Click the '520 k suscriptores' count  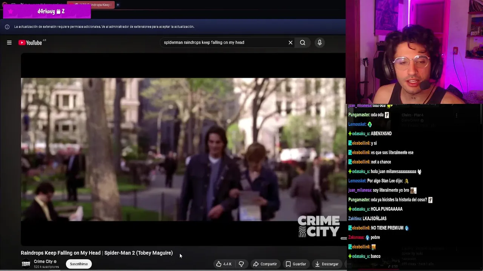[x=46, y=267]
